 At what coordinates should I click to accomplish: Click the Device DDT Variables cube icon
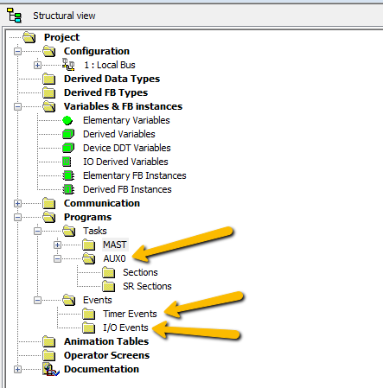pos(68,148)
